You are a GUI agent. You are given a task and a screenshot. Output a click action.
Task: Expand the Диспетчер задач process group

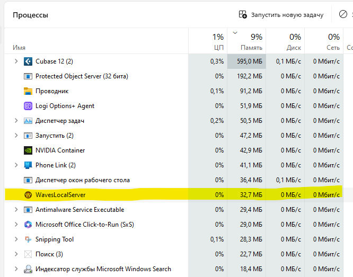[16, 121]
